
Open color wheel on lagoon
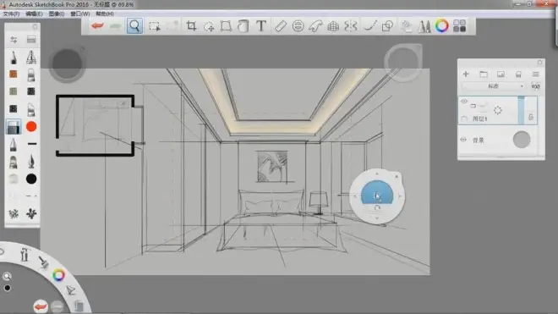[x=58, y=275]
